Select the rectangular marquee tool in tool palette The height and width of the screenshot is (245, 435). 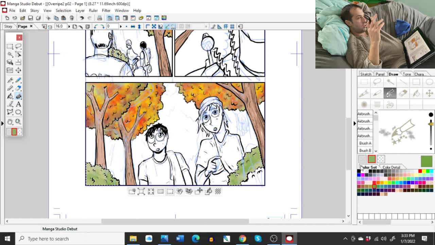tap(10, 47)
